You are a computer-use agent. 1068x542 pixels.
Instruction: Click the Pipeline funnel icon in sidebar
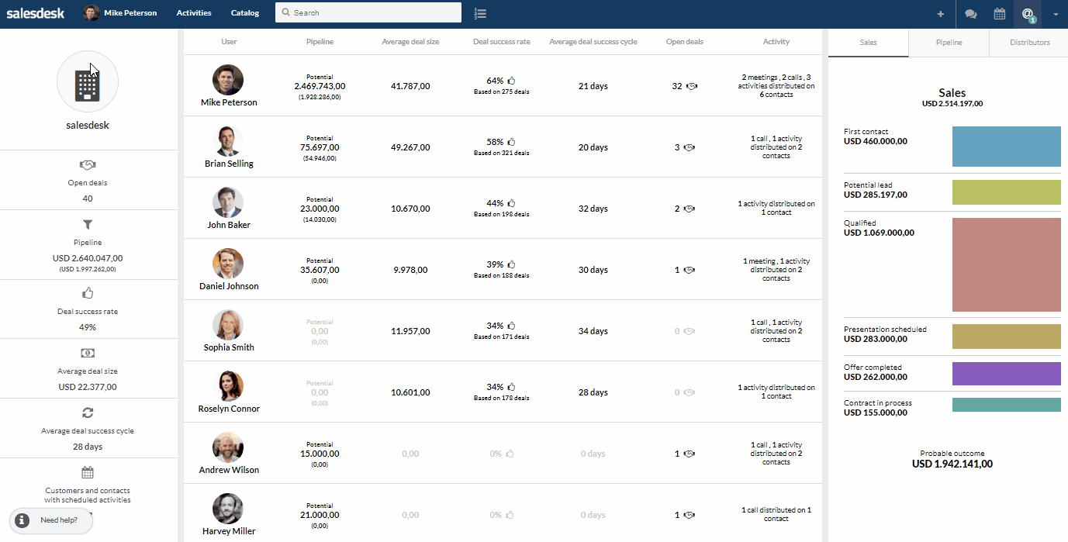point(88,225)
